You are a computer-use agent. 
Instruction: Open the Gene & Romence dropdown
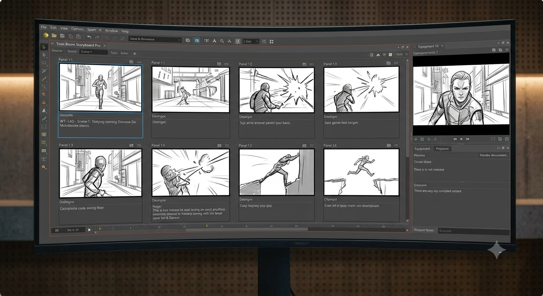[155, 39]
